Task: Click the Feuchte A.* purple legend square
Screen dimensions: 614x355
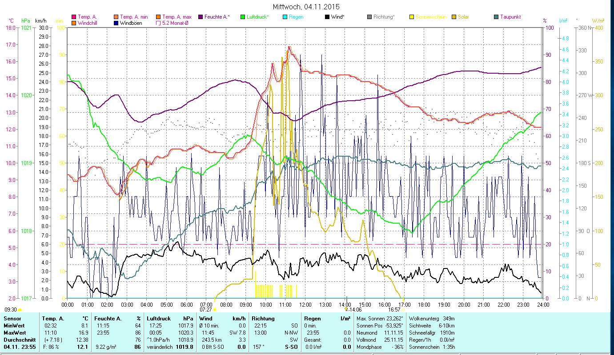Action: 201,17
